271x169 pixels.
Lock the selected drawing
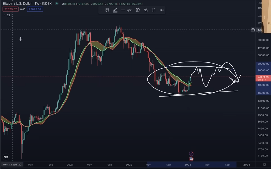[146, 10]
